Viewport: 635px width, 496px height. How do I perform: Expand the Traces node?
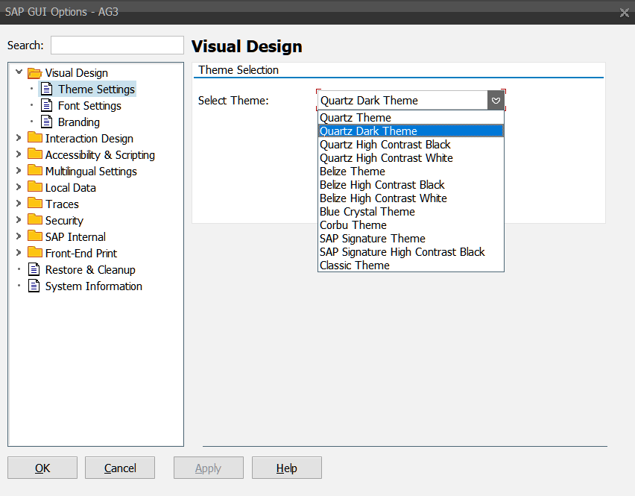click(x=18, y=204)
